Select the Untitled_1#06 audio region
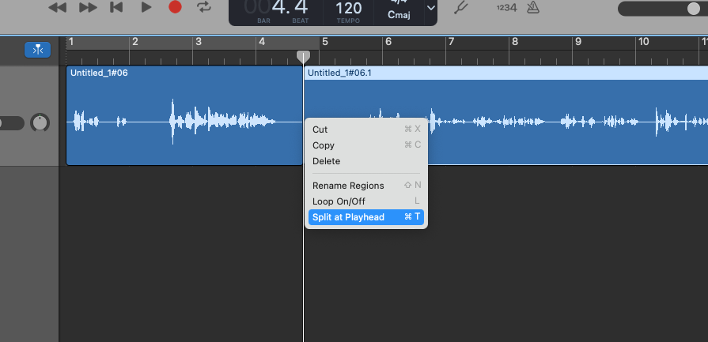The height and width of the screenshot is (342, 708). coord(184,115)
